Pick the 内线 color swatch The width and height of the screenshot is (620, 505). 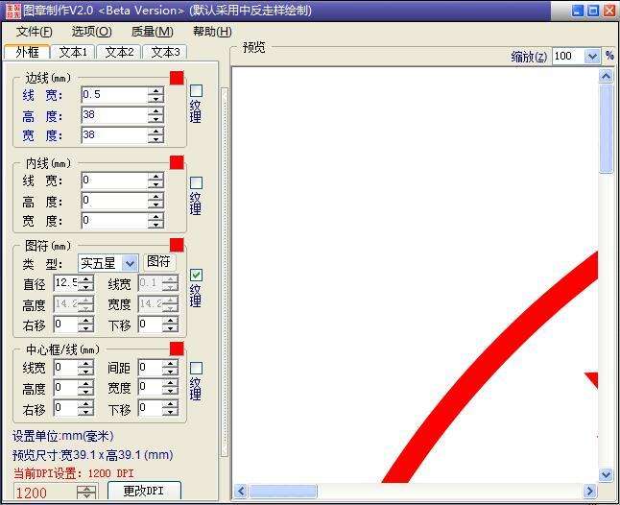coord(177,162)
